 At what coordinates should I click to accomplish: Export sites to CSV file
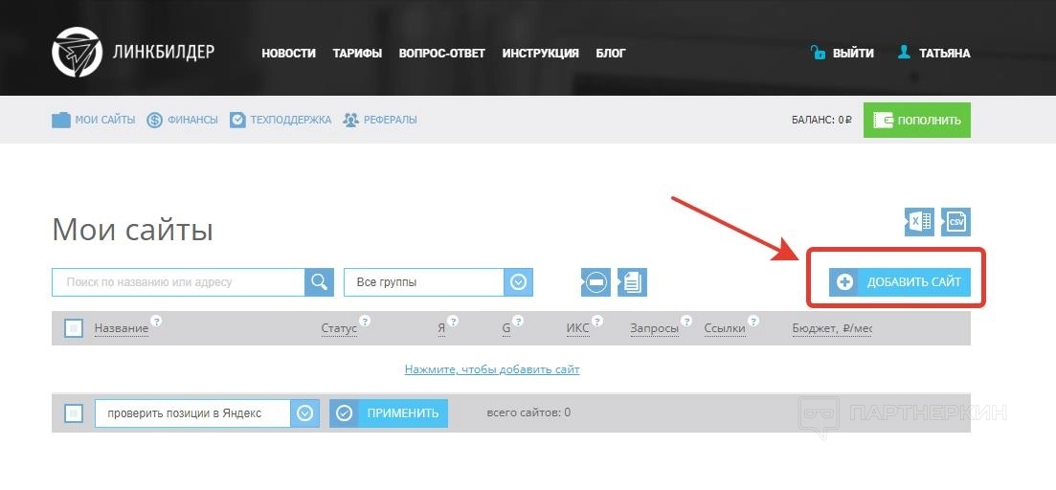click(x=955, y=222)
